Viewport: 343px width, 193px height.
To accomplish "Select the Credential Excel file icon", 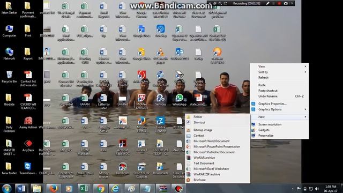I will click(x=66, y=100).
